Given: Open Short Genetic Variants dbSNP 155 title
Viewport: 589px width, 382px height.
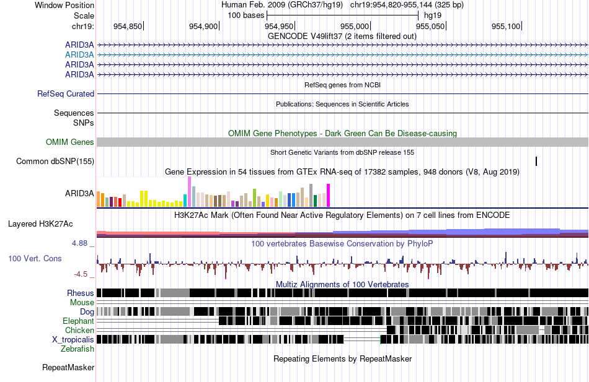Looking at the screenshot, I should (x=342, y=153).
